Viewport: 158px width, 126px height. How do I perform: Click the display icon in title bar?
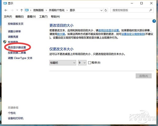5,3
